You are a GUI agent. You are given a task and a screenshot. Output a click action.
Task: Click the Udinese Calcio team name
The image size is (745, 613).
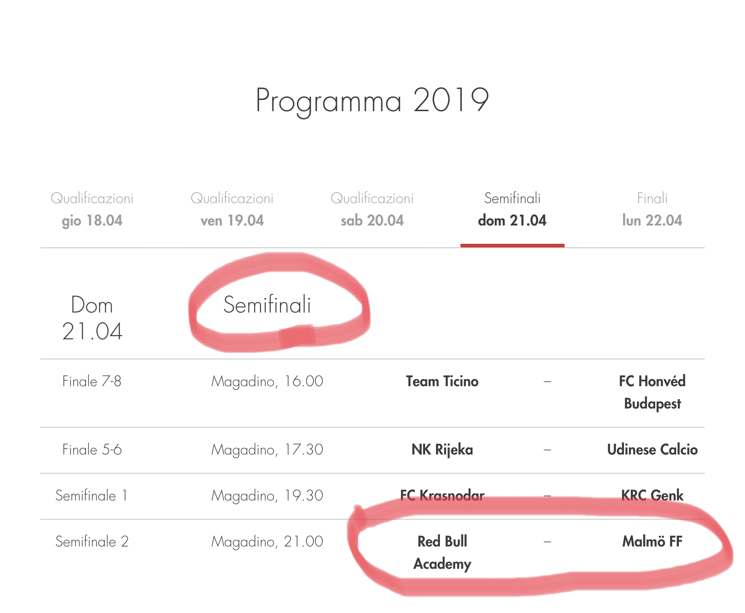point(652,450)
